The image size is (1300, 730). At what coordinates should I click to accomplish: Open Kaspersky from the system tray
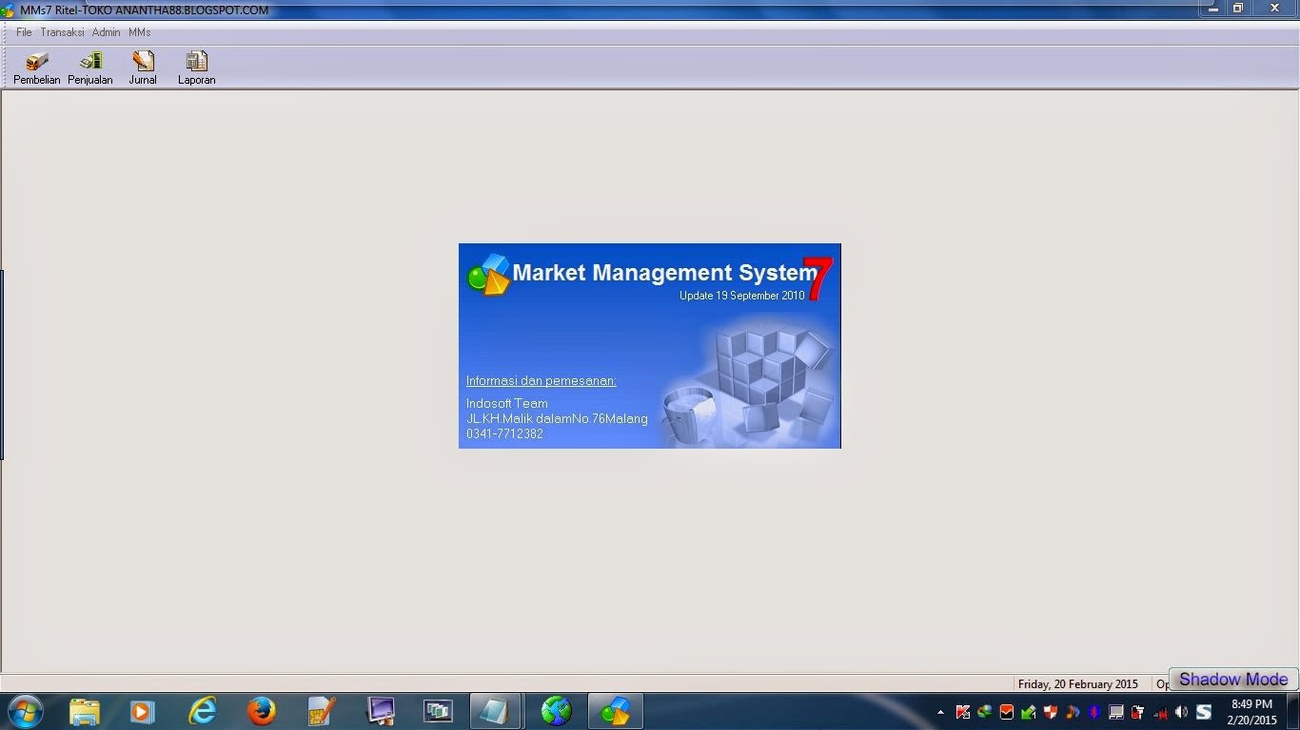pos(963,712)
